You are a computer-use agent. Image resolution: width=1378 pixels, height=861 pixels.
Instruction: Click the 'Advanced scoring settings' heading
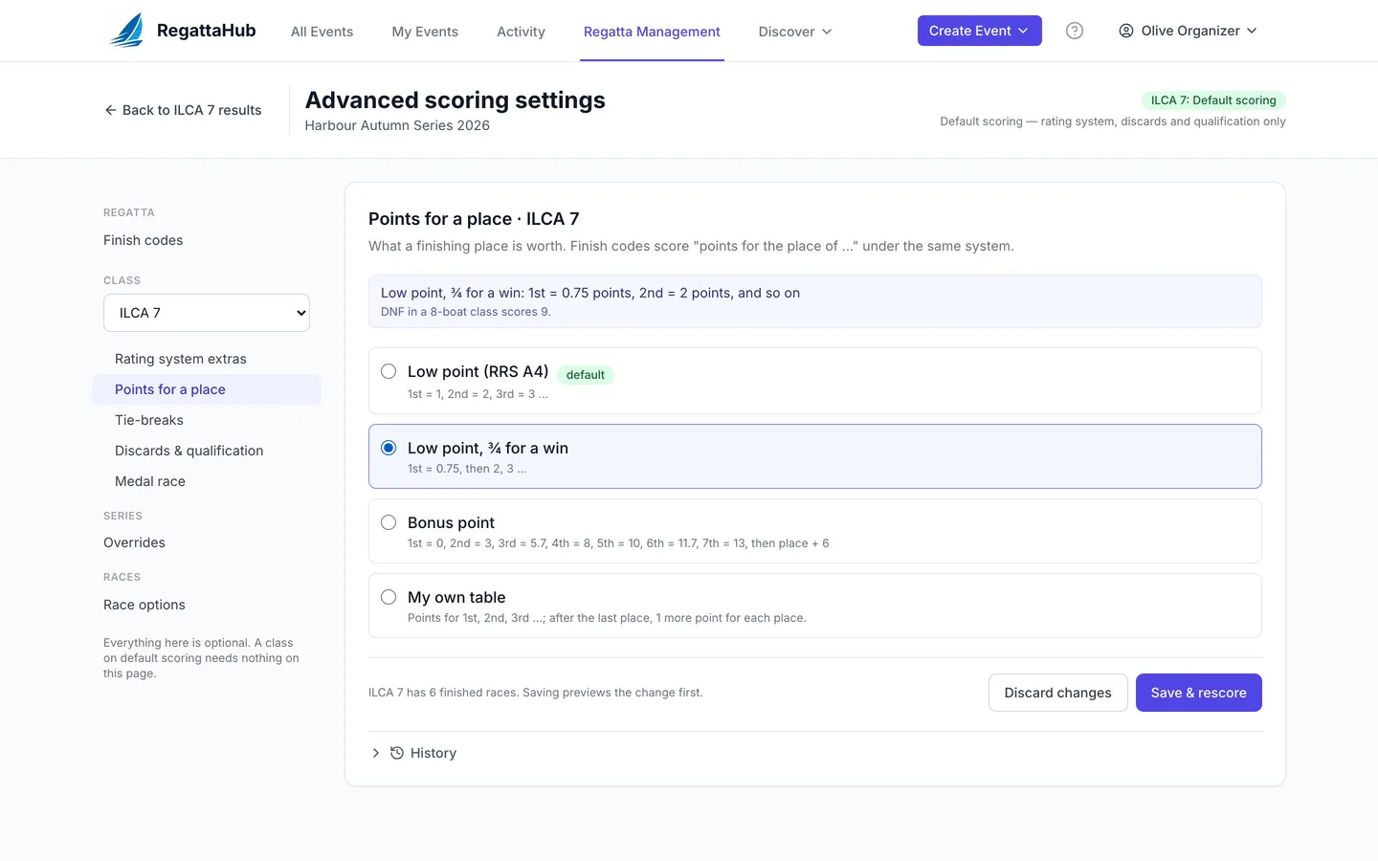[456, 100]
